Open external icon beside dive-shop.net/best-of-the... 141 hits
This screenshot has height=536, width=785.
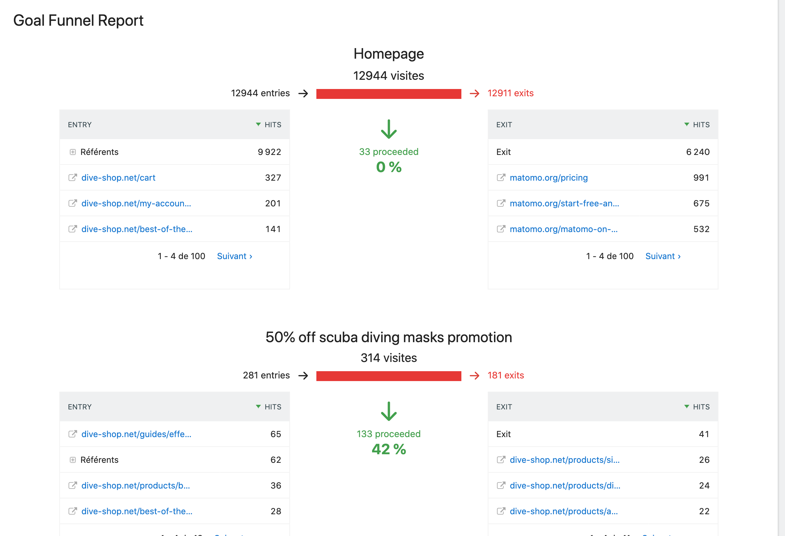click(x=73, y=229)
